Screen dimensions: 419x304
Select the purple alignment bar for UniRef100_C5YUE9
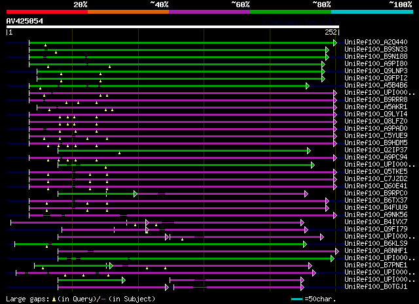point(181,137)
